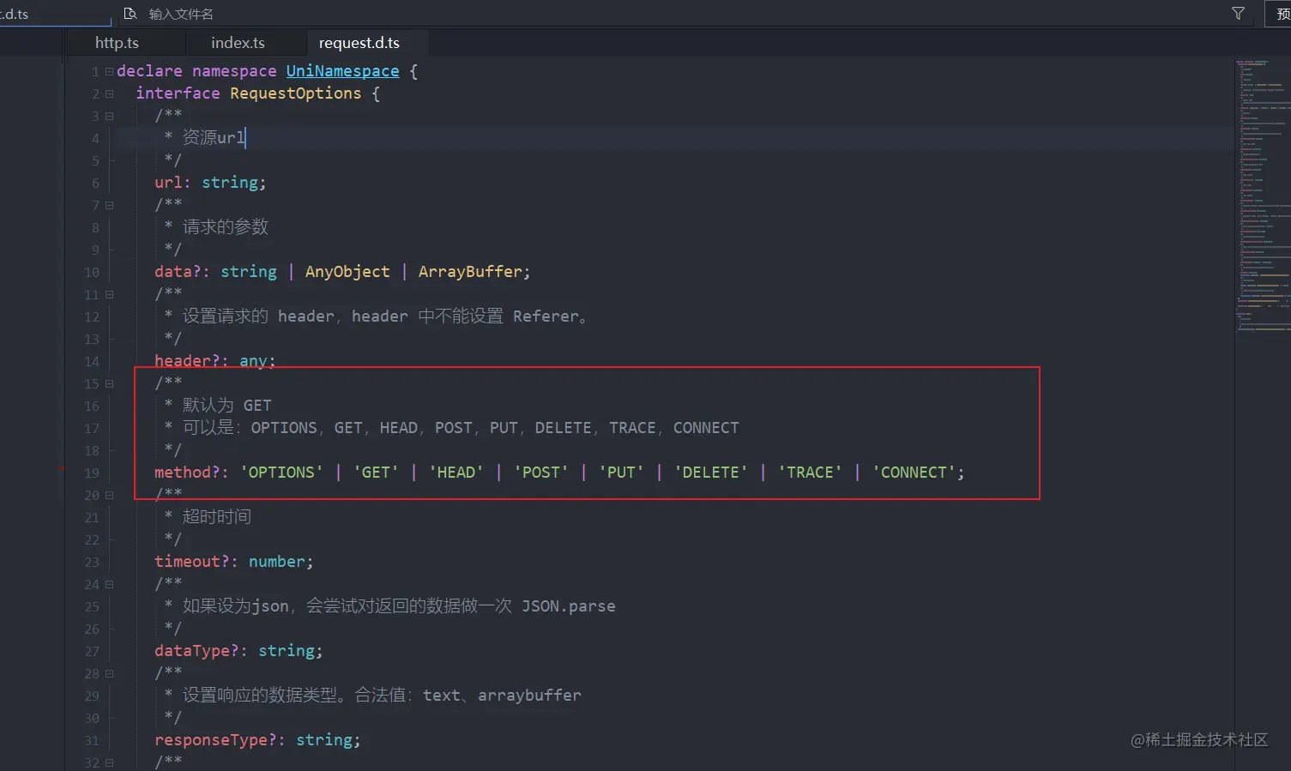Click the 'header?' property on line 14
1291x771 pixels.
187,361
